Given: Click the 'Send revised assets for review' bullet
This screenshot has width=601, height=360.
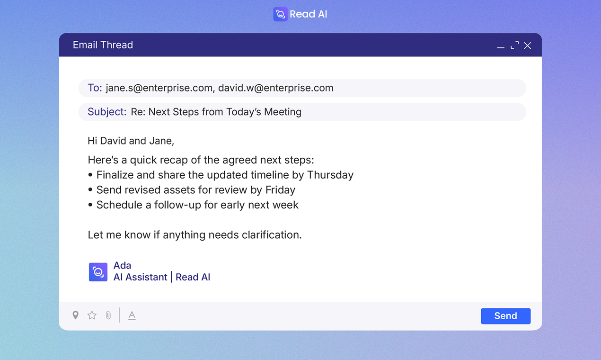Looking at the screenshot, I should coord(192,190).
